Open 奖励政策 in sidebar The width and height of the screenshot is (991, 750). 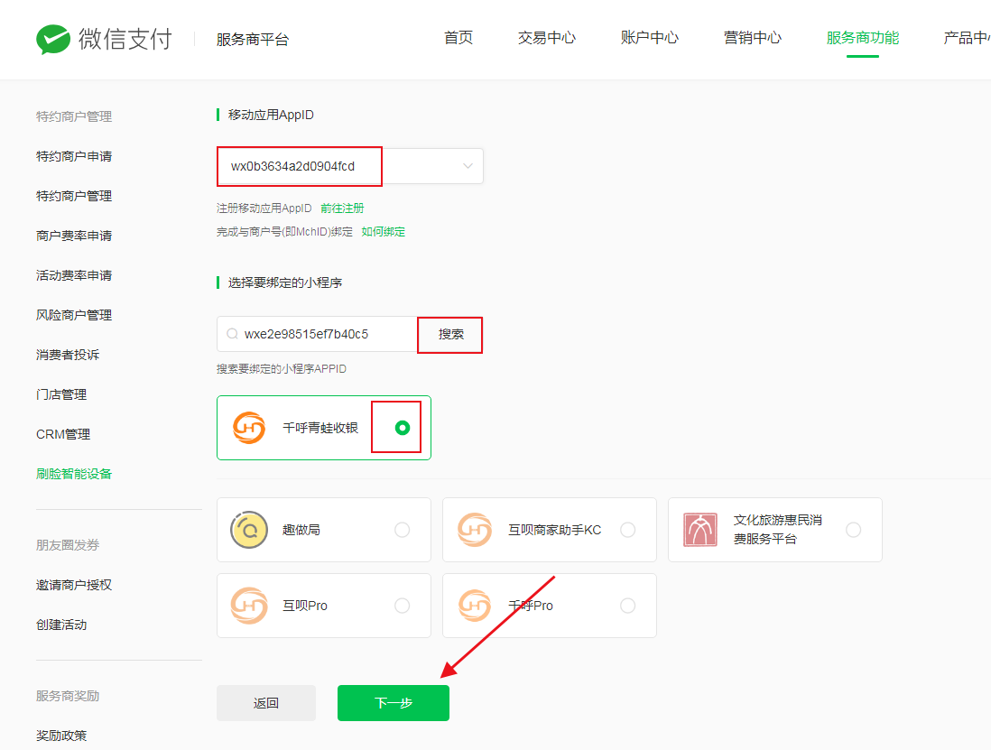tap(61, 736)
